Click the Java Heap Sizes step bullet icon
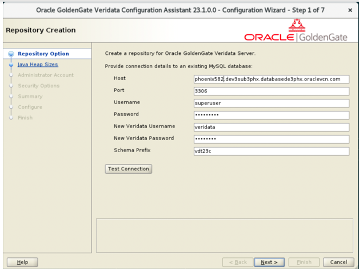The height and width of the screenshot is (271, 359). [11, 65]
